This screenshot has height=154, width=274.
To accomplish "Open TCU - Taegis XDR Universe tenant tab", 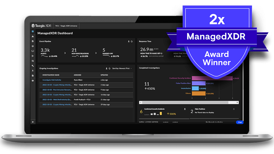I will click(x=66, y=26).
